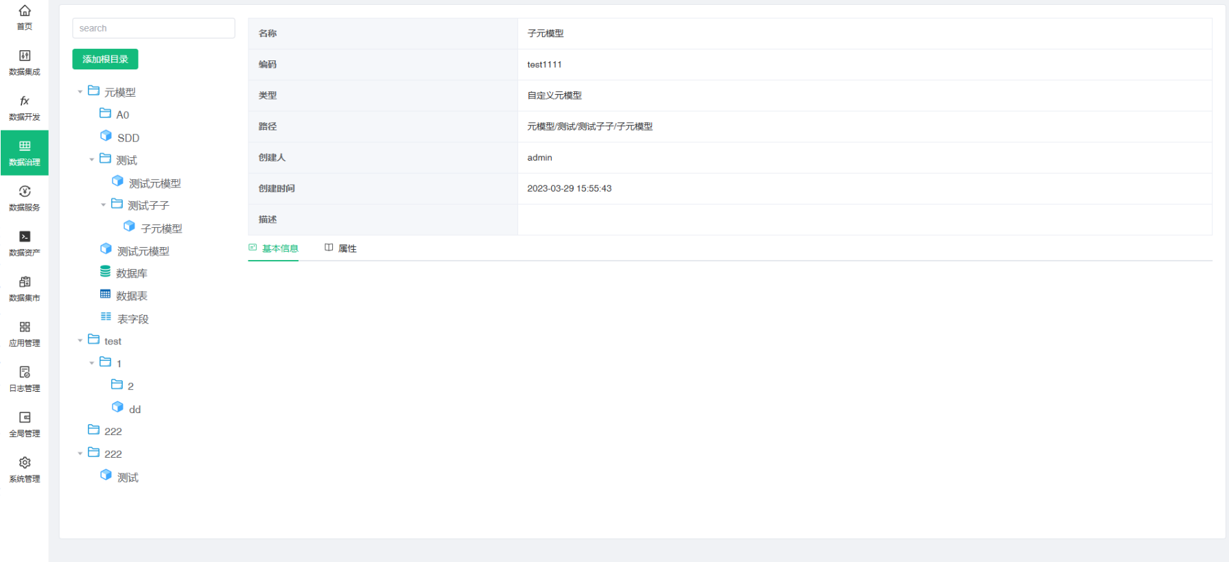Open 应用管理 grid icon
This screenshot has height=562, width=1229.
point(25,327)
